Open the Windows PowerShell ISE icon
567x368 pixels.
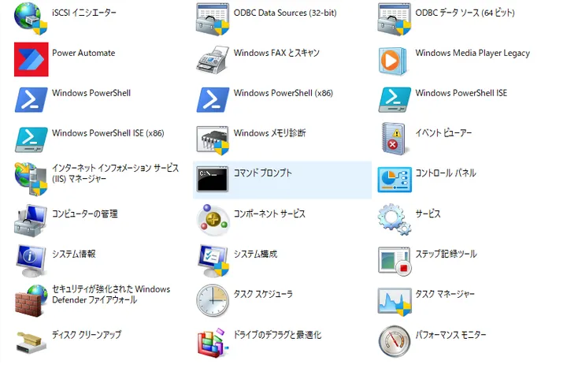coord(395,99)
